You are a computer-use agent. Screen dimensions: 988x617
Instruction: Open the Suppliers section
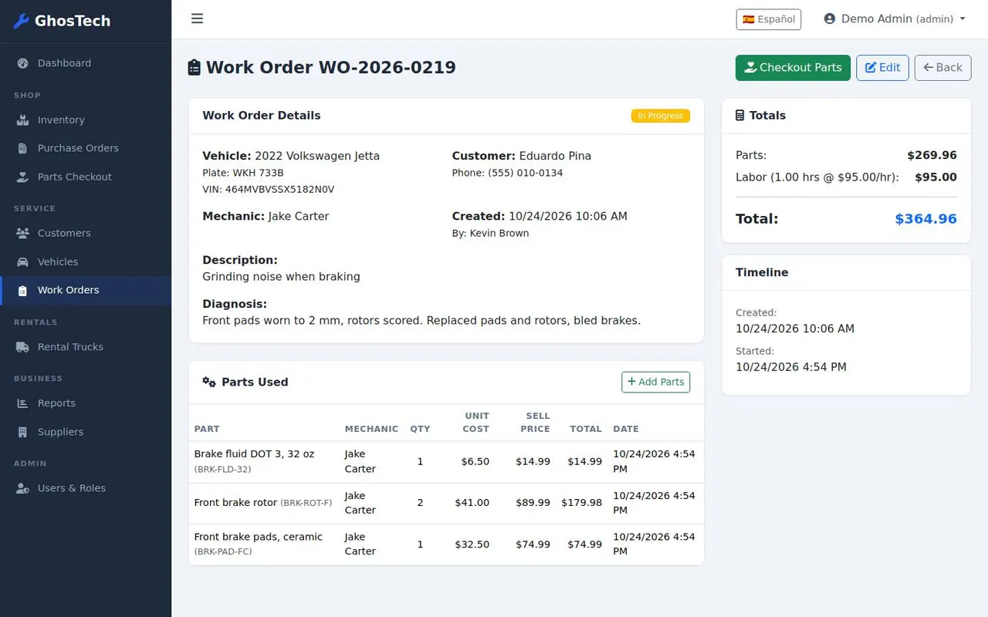point(86,432)
